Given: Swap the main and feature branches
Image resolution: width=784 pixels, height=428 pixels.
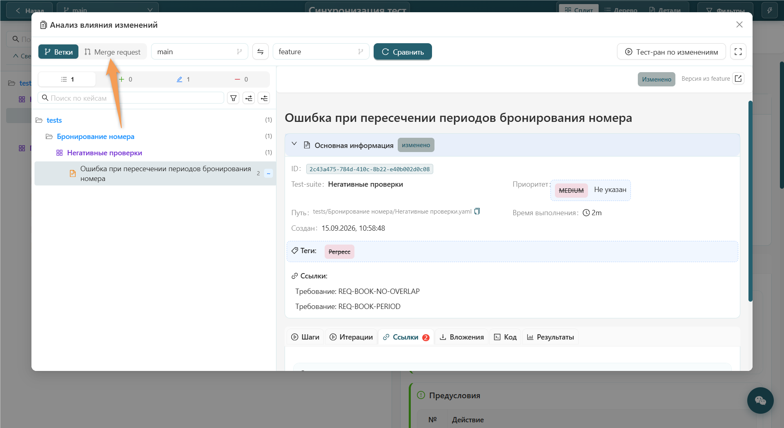Looking at the screenshot, I should click(261, 52).
